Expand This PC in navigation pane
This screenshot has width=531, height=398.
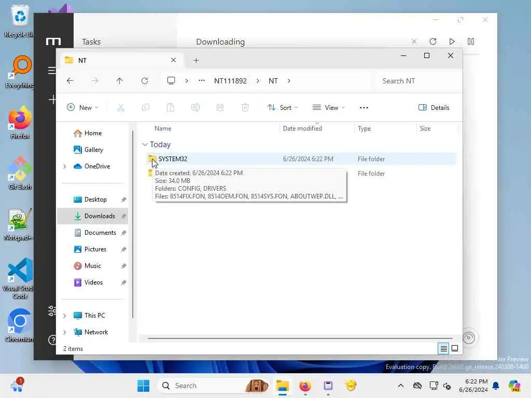coord(65,316)
